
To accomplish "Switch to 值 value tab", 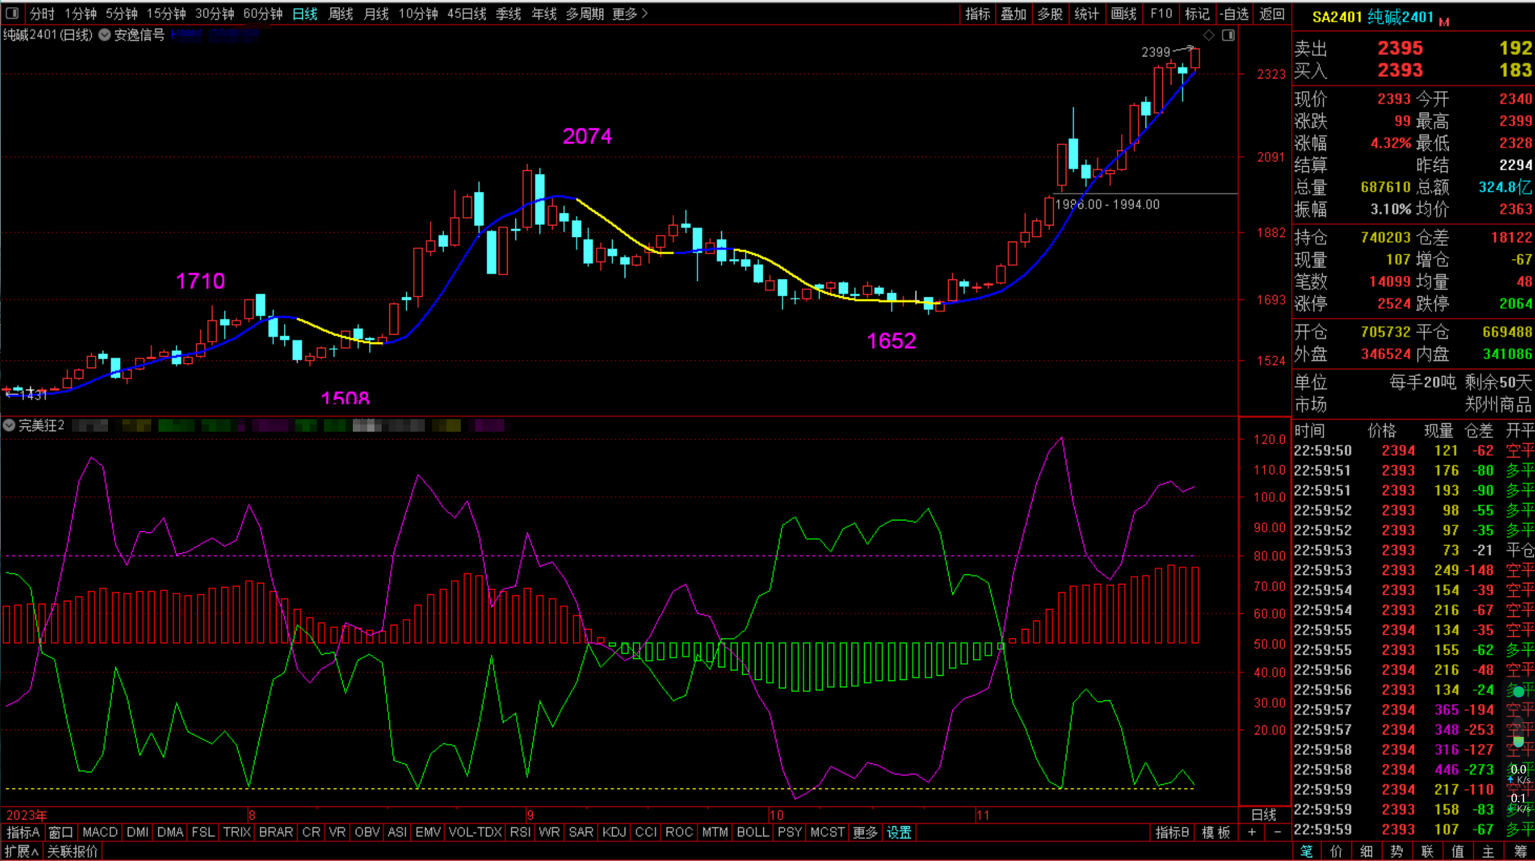I will click(1458, 851).
